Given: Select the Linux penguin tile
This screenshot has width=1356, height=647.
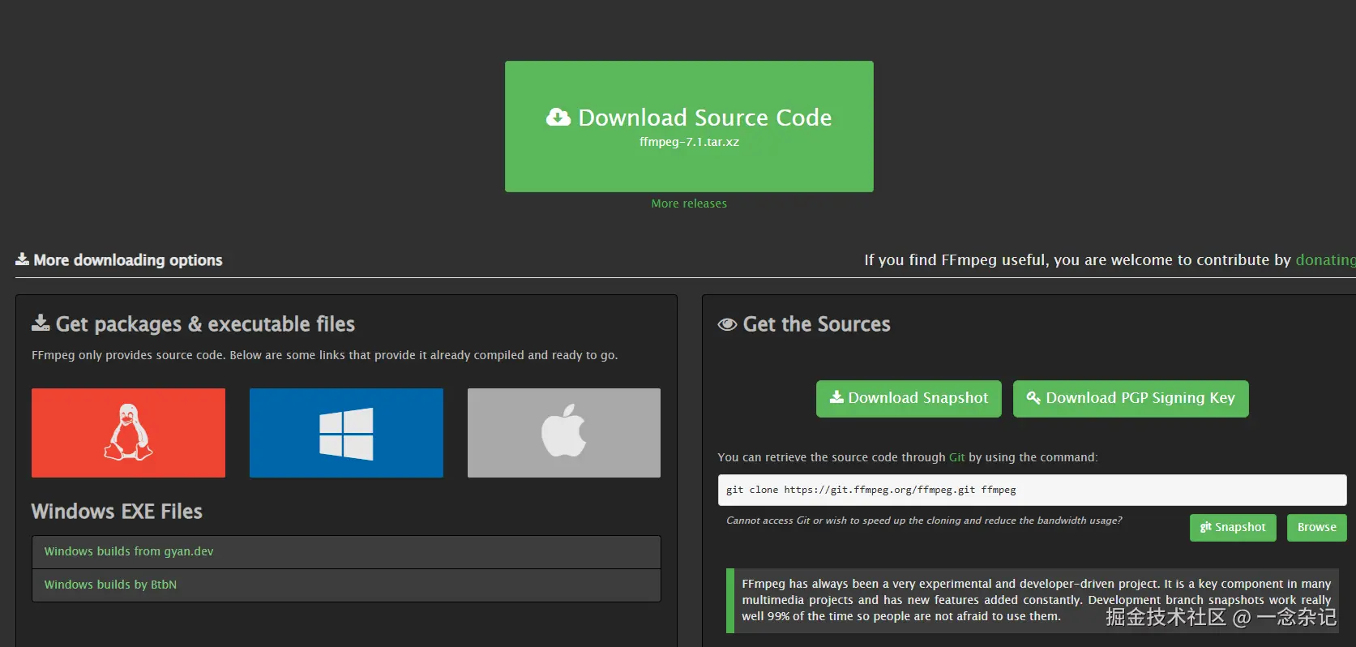Looking at the screenshot, I should coord(128,433).
